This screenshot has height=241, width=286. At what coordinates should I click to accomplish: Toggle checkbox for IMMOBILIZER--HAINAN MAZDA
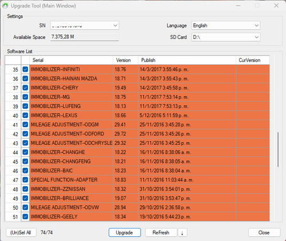pyautogui.click(x=25, y=78)
